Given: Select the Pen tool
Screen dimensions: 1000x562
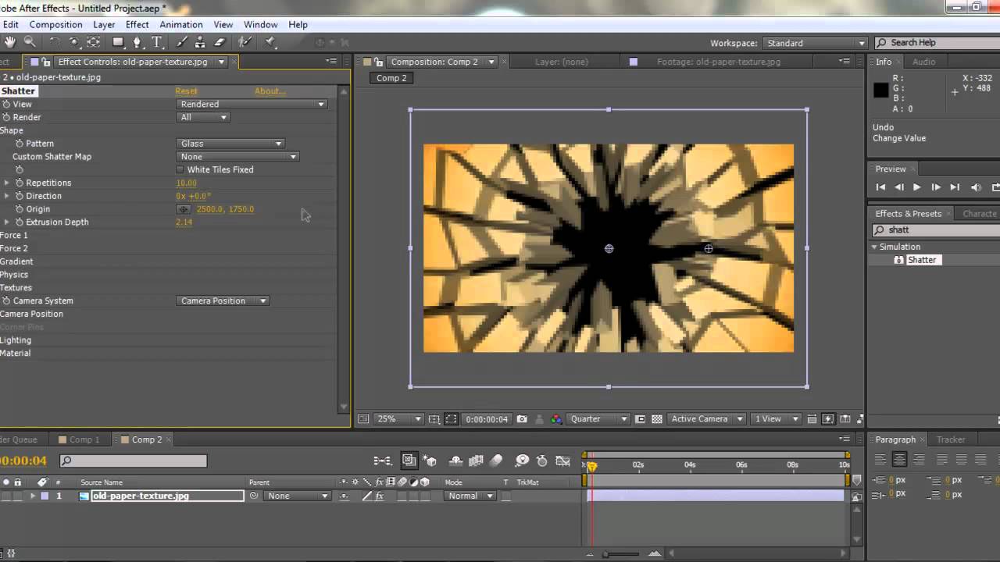Looking at the screenshot, I should 137,42.
